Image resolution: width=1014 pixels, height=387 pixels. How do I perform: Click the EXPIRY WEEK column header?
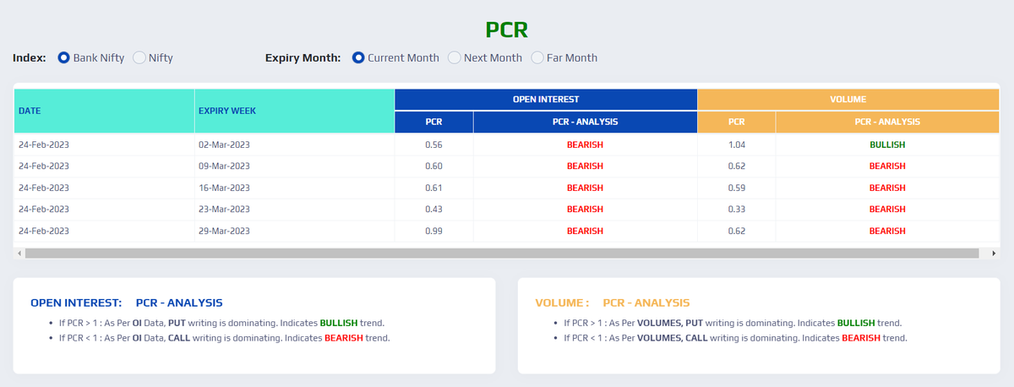click(x=294, y=111)
